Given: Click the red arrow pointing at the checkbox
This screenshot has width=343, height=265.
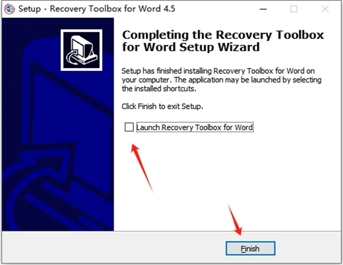Looking at the screenshot, I should (142, 168).
